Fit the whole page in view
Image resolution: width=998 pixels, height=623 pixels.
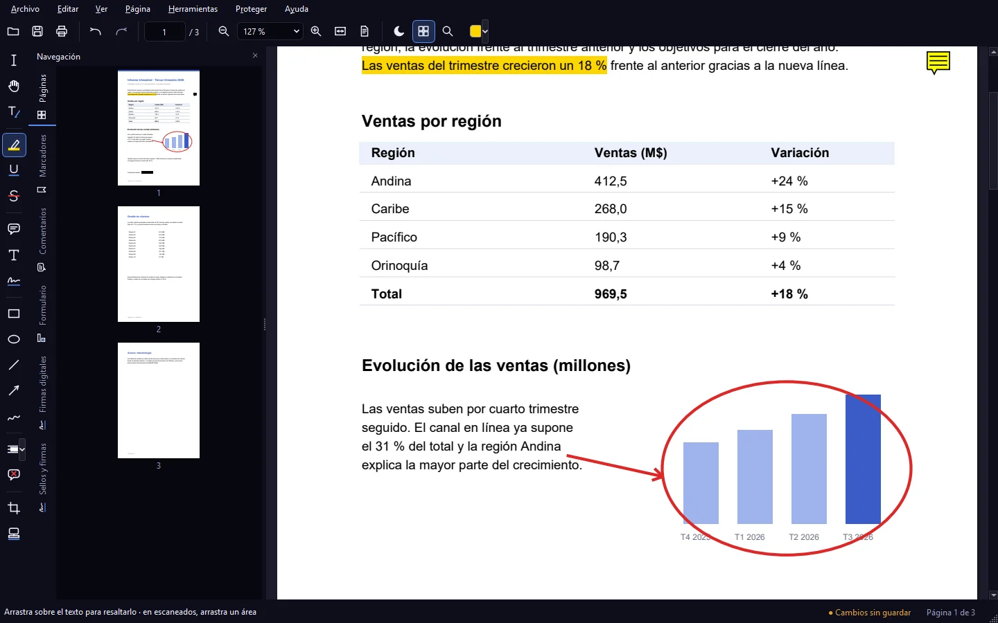[365, 31]
